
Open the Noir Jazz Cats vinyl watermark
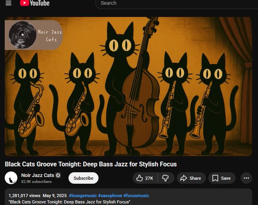point(33,35)
